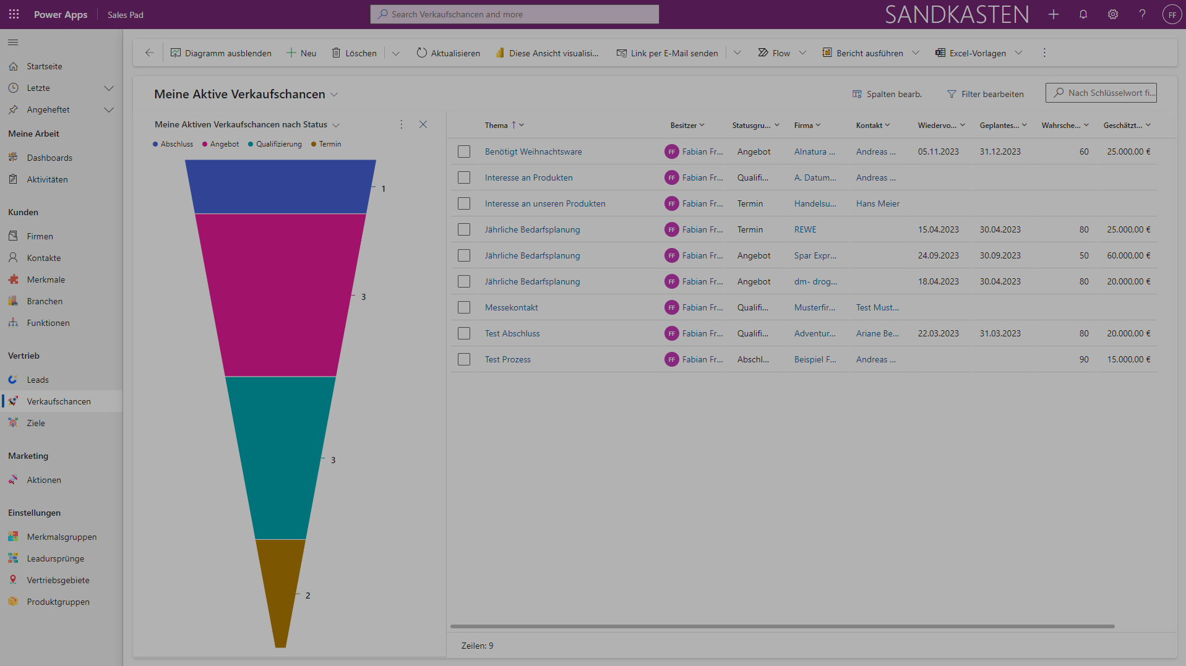Image resolution: width=1186 pixels, height=666 pixels.
Task: Select checkbox for dm- drog... row
Action: click(x=464, y=281)
